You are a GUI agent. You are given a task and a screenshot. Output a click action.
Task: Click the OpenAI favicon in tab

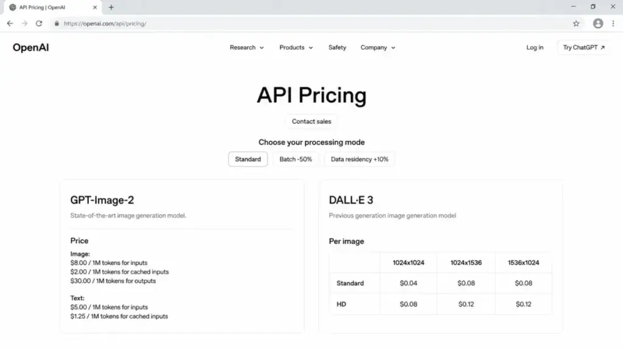tap(13, 7)
